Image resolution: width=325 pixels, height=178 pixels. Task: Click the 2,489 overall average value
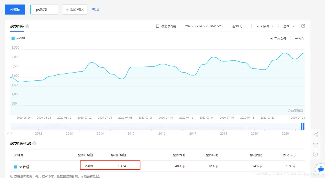click(89, 166)
